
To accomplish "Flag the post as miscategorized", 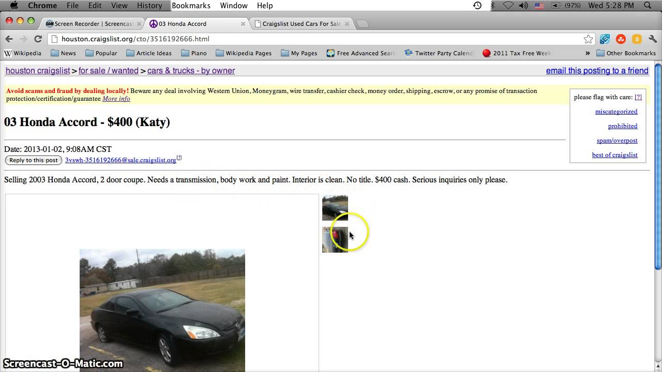I will coord(616,112).
